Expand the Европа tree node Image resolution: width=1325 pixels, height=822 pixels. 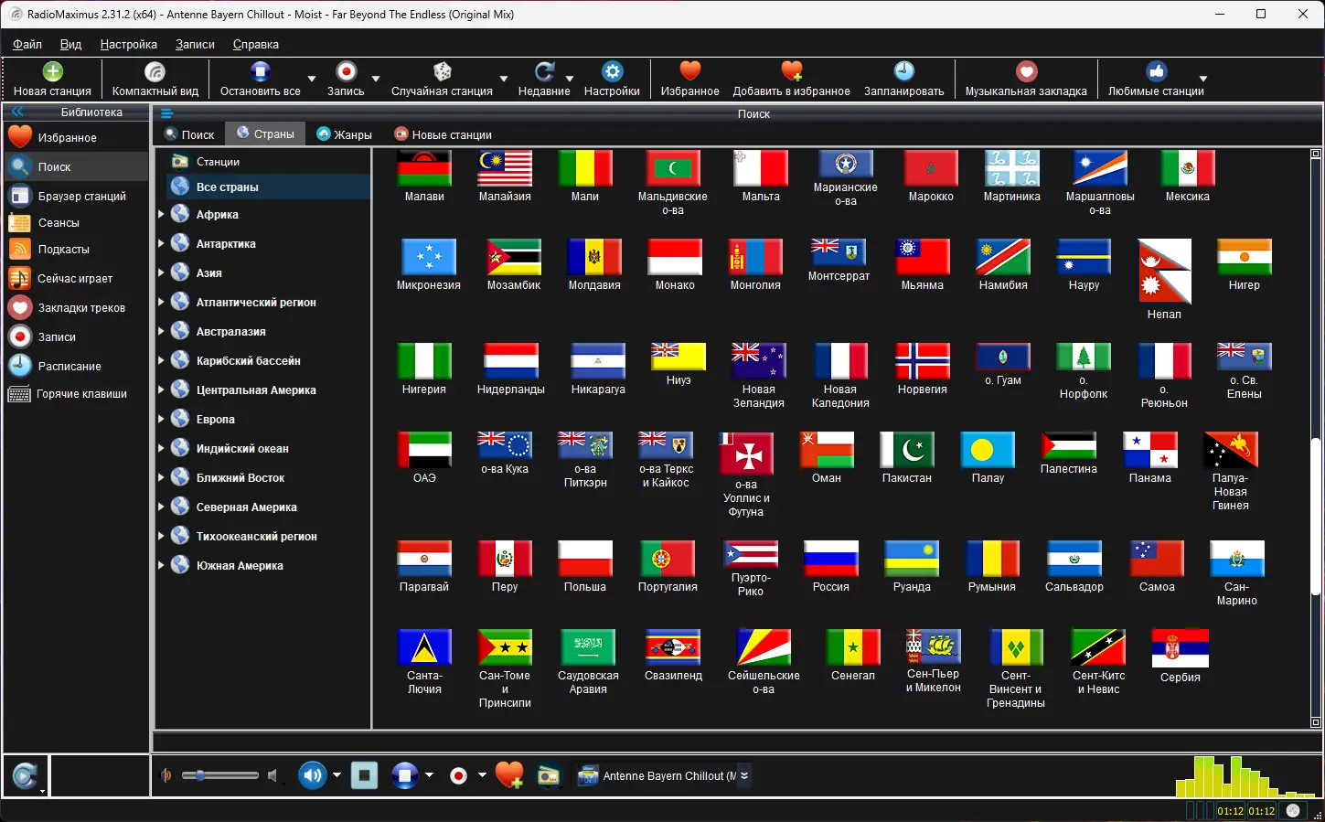(162, 419)
